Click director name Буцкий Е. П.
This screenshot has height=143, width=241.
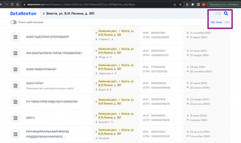(x=106, y=122)
